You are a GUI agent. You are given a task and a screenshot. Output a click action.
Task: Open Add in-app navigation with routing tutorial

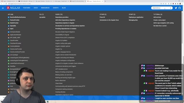pos(164,23)
